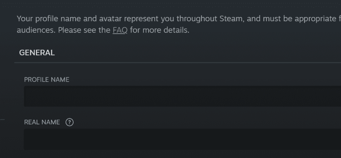The height and width of the screenshot is (158, 341).
Task: Click the REAL NAME field label
Action: pos(42,122)
